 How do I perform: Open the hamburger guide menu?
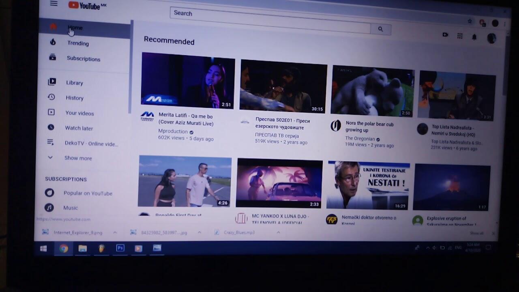point(54,4)
